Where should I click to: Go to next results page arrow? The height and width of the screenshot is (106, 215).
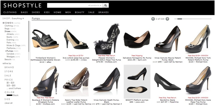click(x=167, y=19)
